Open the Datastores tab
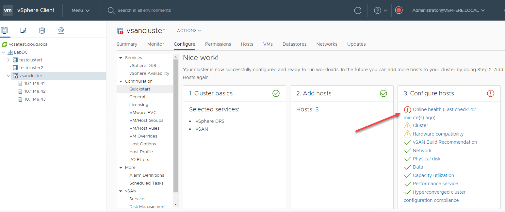The height and width of the screenshot is (212, 505). tap(294, 44)
